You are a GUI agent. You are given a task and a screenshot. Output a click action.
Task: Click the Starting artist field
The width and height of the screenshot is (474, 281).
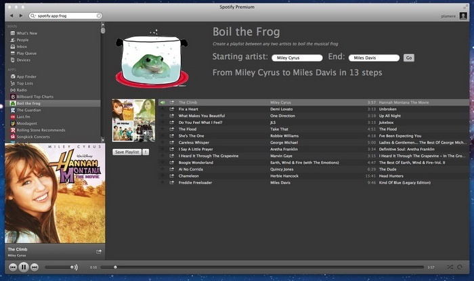click(297, 58)
